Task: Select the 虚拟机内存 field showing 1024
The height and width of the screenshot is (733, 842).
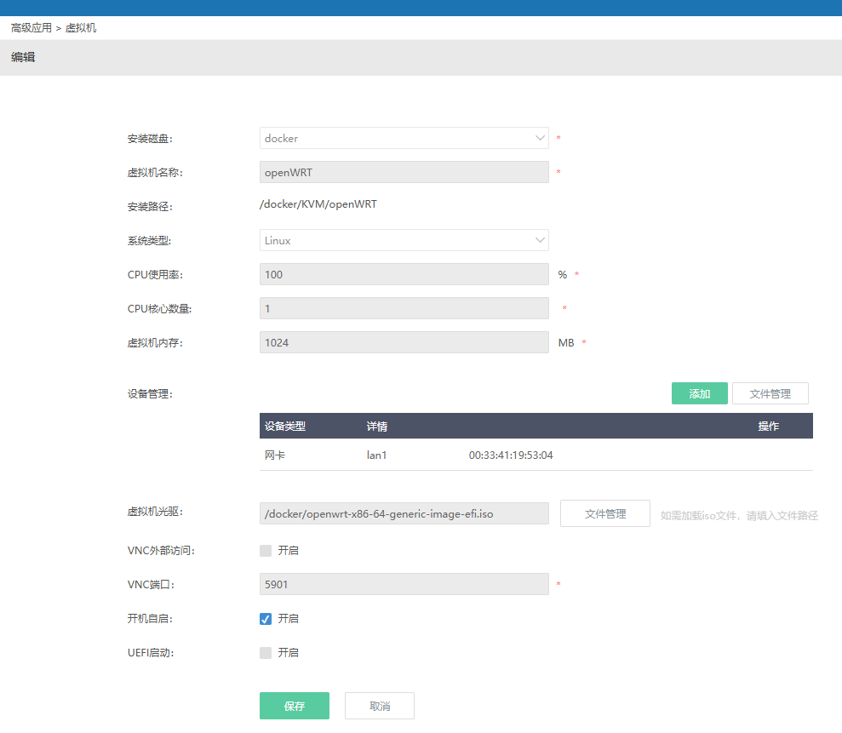Action: pos(404,342)
